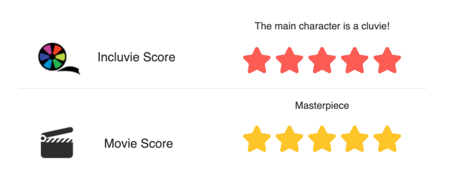Select the third red Incluvie star
Image resolution: width=462 pixels, height=184 pixels.
(x=322, y=61)
